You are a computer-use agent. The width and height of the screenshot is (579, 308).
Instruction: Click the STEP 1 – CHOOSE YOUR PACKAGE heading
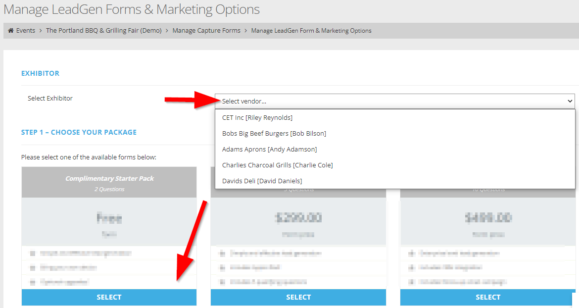click(79, 132)
